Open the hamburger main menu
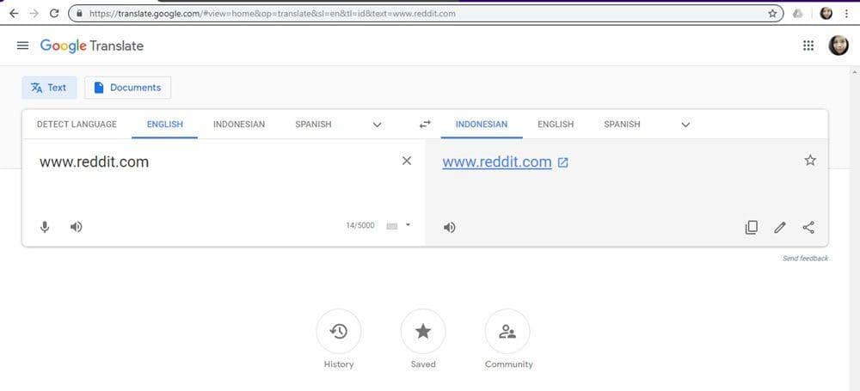The image size is (860, 391). [23, 46]
